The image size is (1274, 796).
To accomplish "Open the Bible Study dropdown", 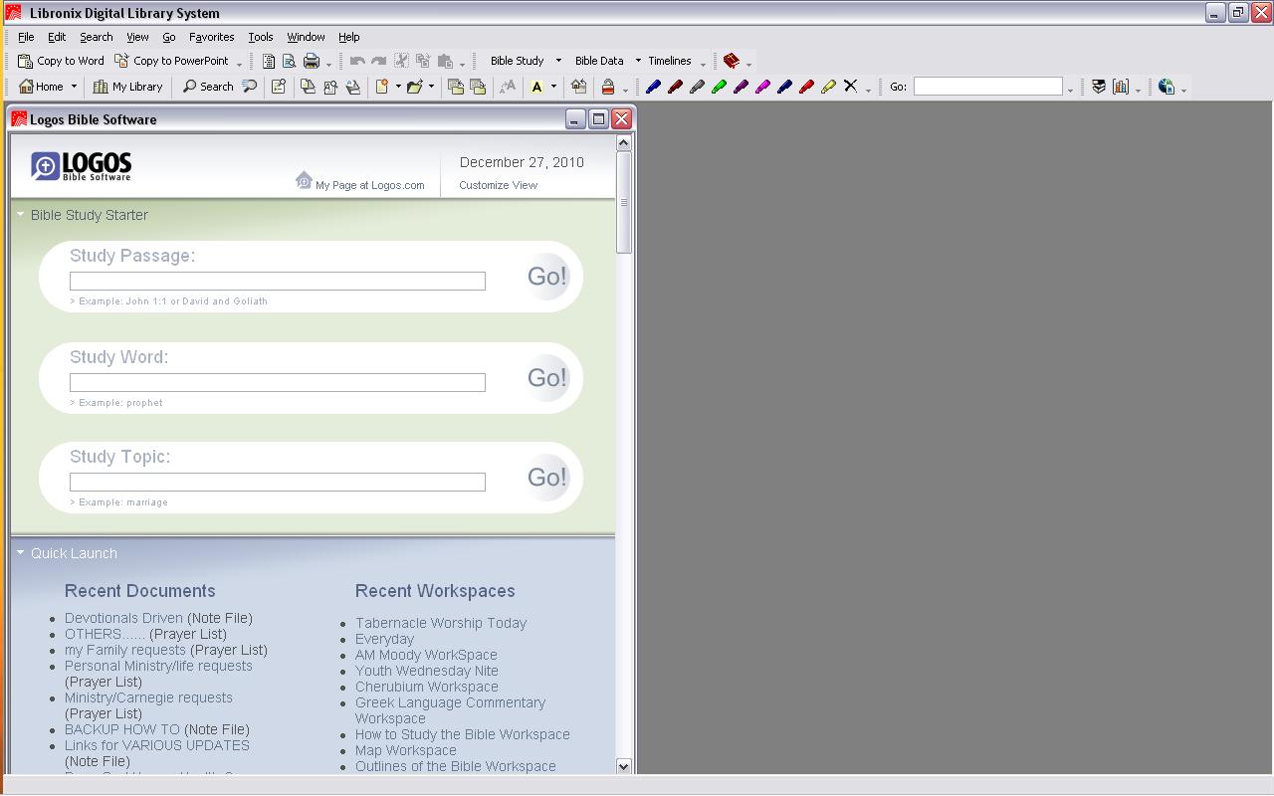I will (525, 61).
